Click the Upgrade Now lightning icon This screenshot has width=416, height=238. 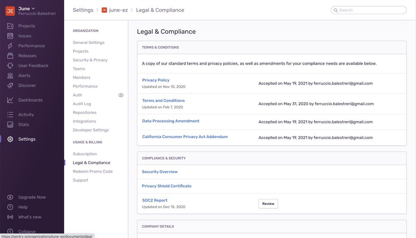tap(10, 197)
